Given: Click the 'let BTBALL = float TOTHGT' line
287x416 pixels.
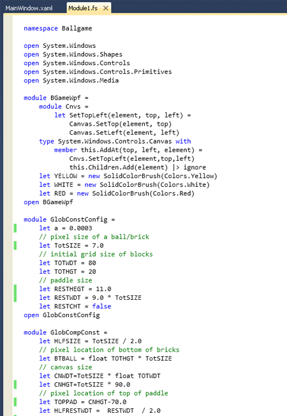Looking at the screenshot, I should 105,359.
